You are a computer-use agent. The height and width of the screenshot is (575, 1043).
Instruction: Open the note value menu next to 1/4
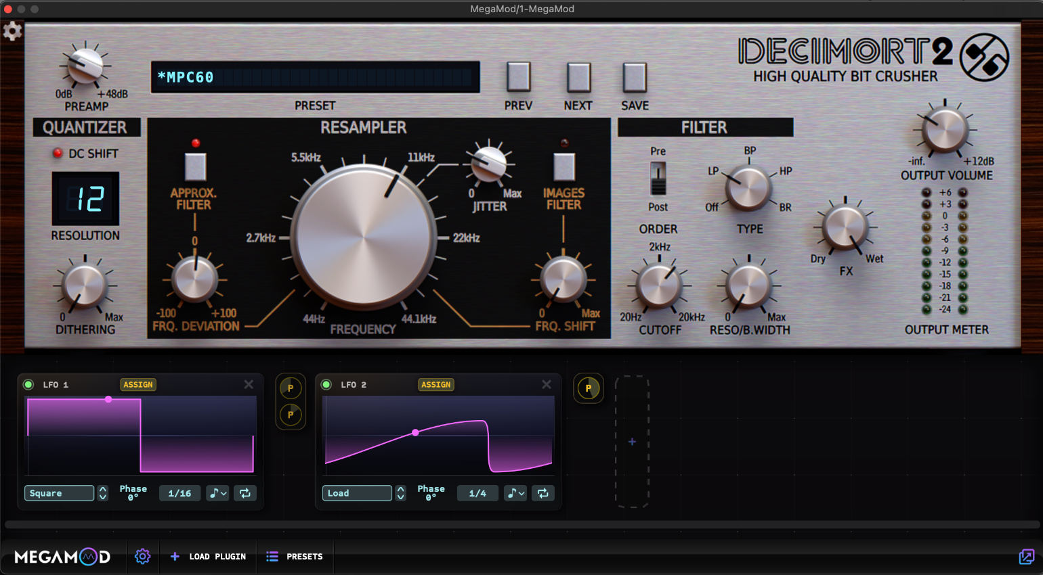point(515,493)
